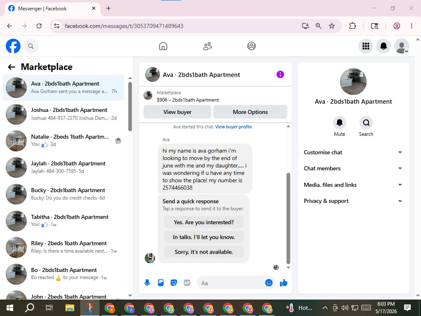Attach a photo using the image icon
Viewport: 421px width, 316px height.
coord(161,283)
